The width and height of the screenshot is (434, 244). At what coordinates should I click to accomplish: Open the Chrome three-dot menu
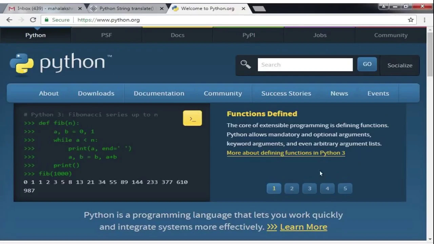(425, 20)
